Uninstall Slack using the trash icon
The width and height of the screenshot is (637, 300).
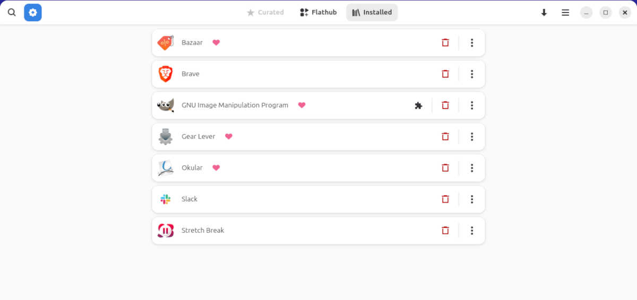point(445,199)
